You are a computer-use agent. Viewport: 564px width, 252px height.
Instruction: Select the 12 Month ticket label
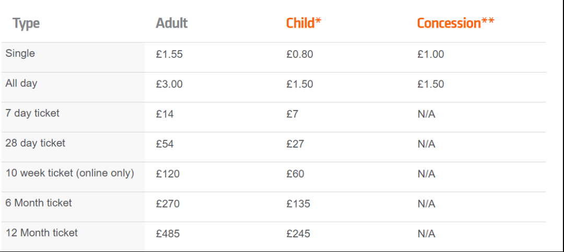click(41, 233)
